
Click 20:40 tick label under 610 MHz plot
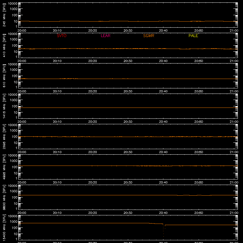(163, 91)
